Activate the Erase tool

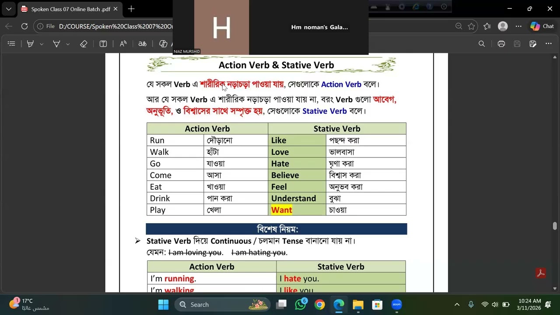click(84, 44)
